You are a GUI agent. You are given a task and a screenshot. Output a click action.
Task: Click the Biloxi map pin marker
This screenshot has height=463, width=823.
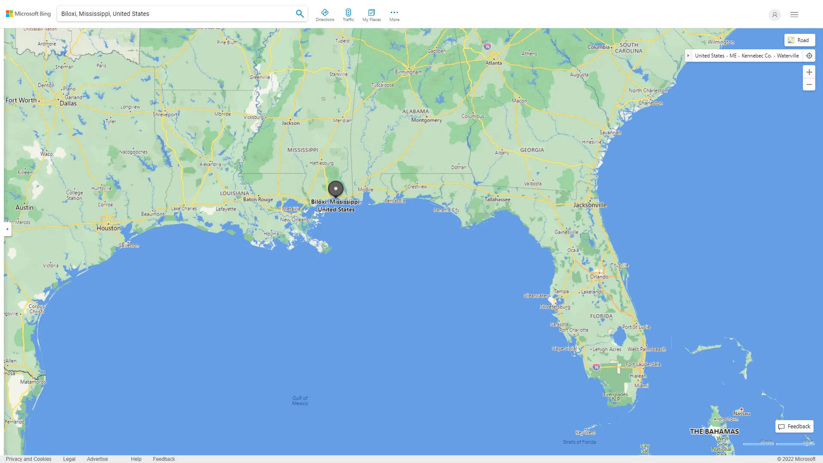(x=336, y=189)
